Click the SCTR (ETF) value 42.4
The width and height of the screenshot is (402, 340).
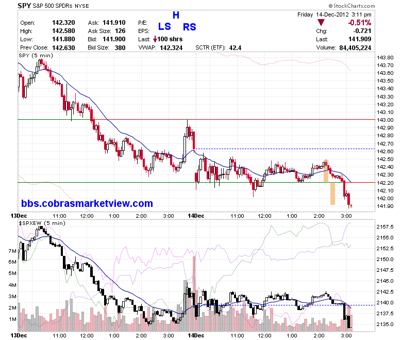pyautogui.click(x=235, y=48)
